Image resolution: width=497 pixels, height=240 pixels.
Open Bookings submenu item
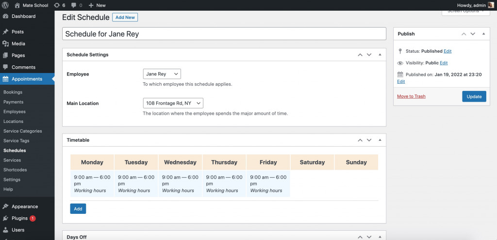13,92
